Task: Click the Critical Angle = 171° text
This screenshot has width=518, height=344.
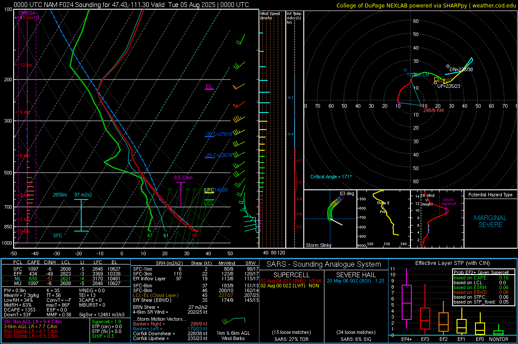Action: click(x=331, y=177)
